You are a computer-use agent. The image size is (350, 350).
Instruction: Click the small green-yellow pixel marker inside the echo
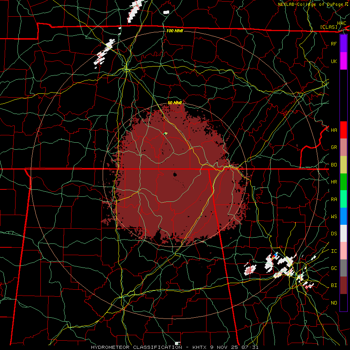pos(166,133)
